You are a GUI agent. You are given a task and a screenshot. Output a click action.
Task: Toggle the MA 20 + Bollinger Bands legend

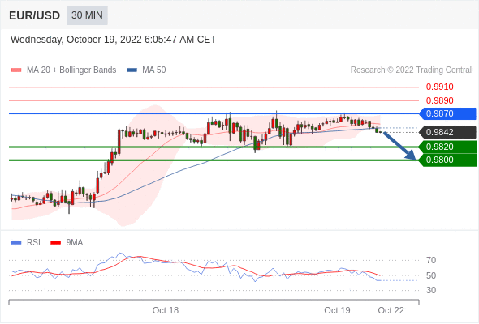[63, 70]
